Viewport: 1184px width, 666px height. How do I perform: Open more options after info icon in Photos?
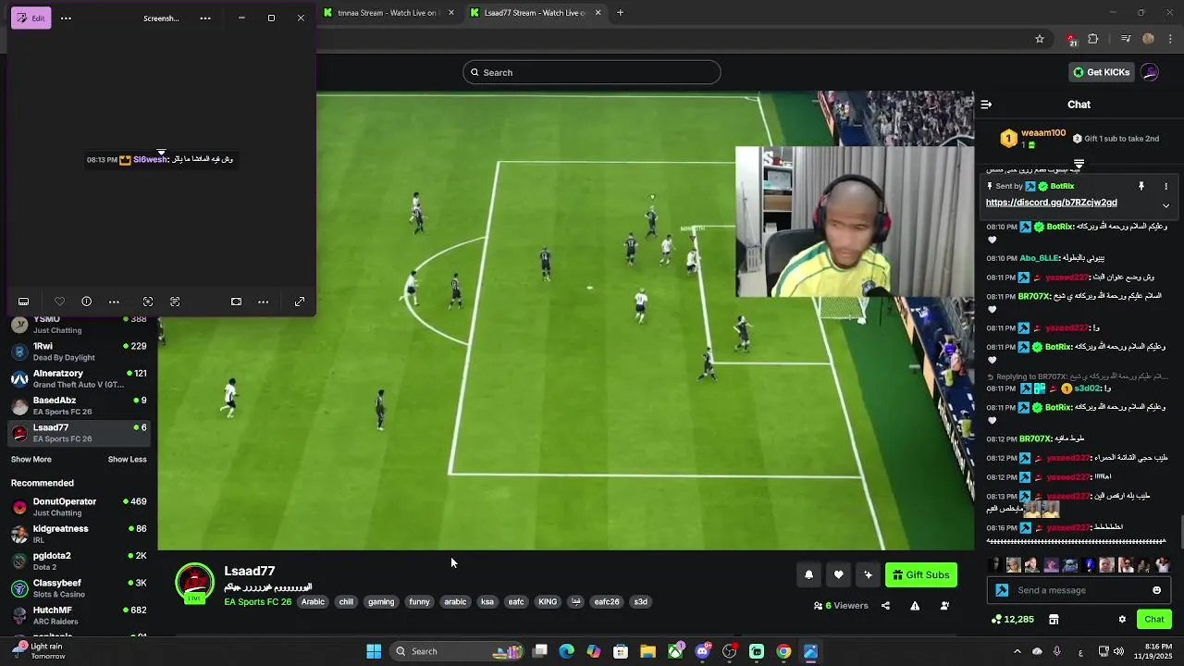114,302
